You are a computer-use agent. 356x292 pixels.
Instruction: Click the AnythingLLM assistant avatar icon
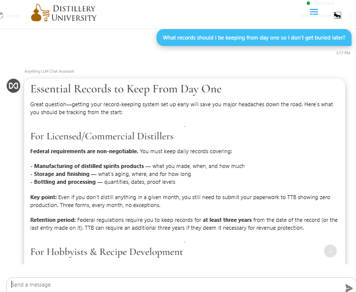coord(13,85)
